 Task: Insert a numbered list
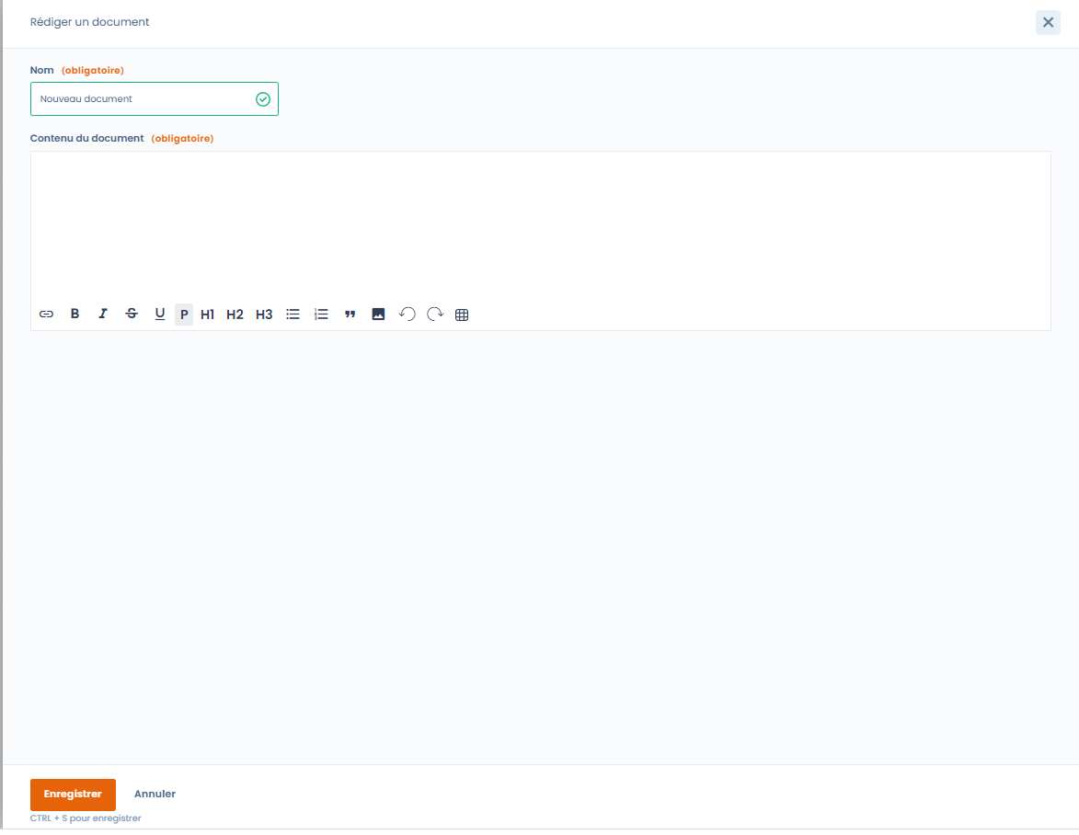click(321, 315)
